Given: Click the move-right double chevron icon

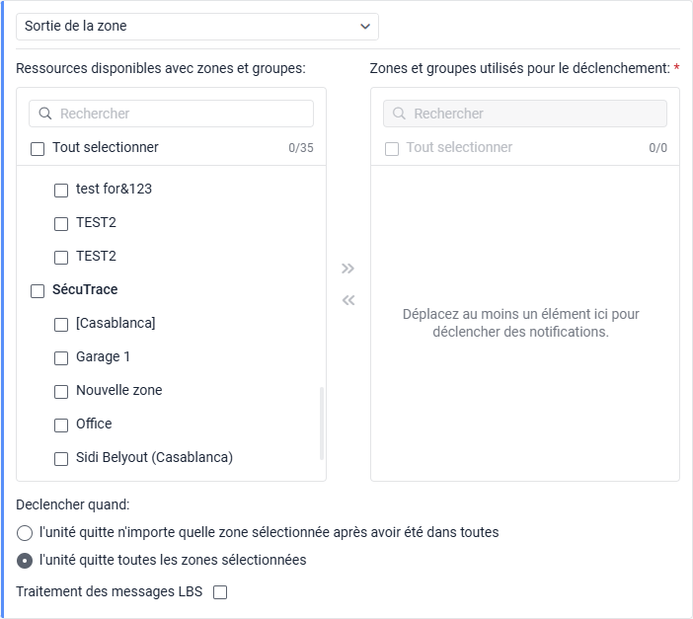Looking at the screenshot, I should click(347, 269).
